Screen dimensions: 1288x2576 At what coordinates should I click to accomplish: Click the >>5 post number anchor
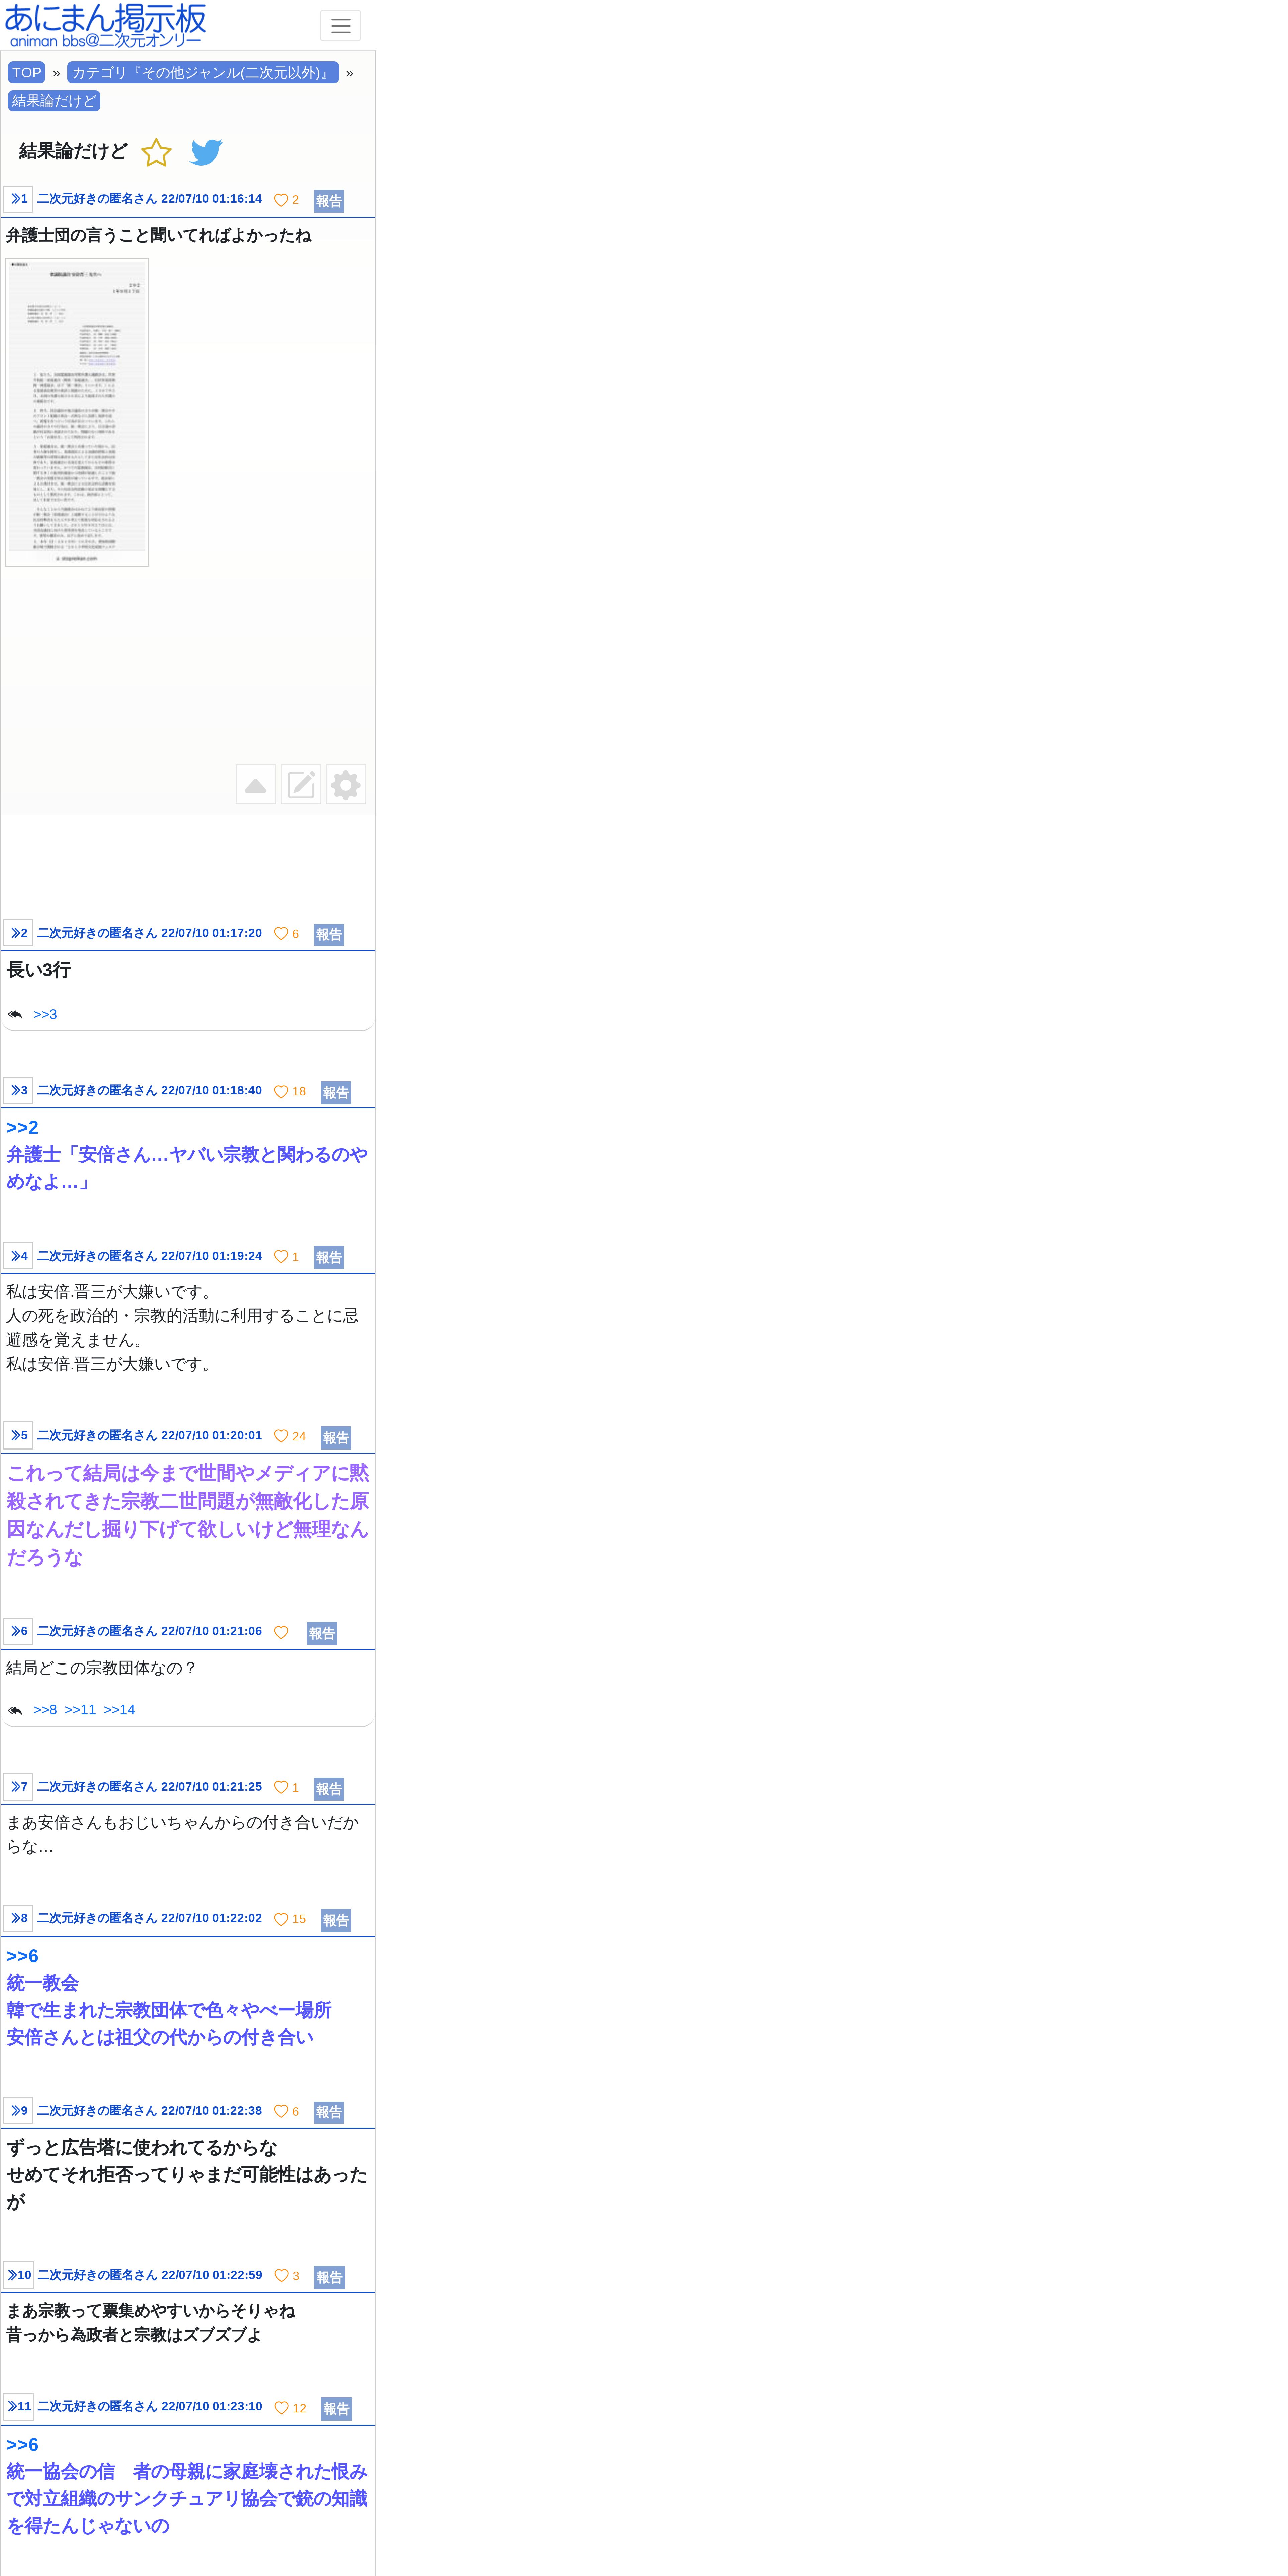point(18,1436)
